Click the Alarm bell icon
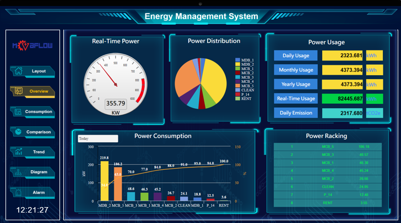Screen dimensions: 401x223 coord(18,192)
